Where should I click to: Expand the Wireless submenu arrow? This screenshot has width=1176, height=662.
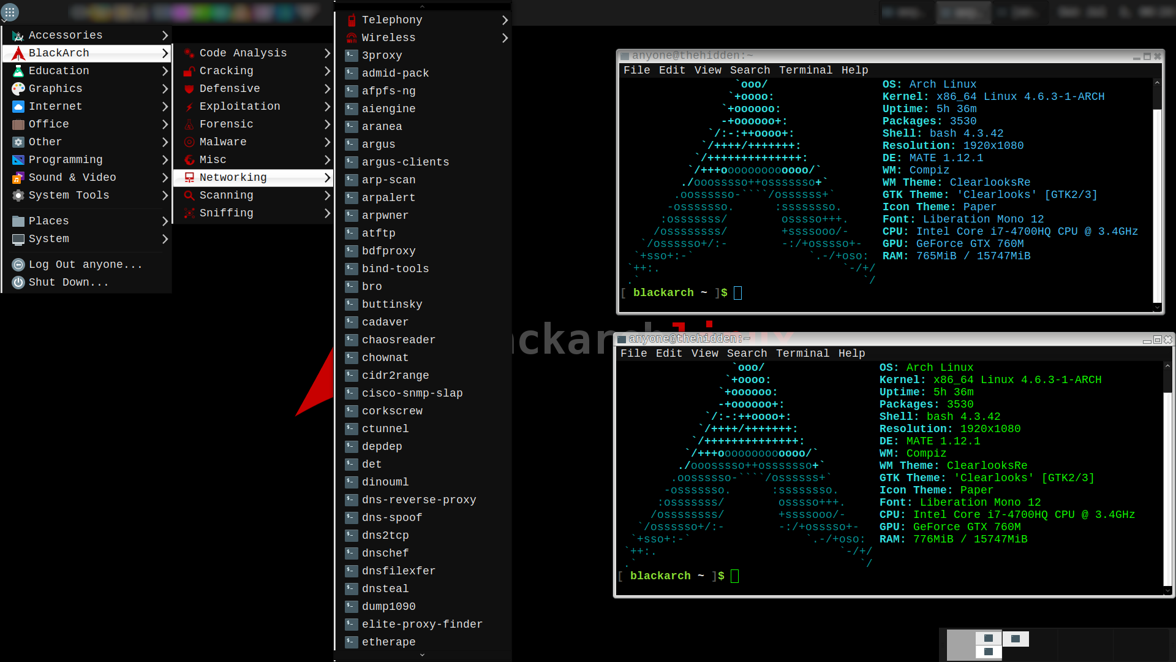pyautogui.click(x=505, y=38)
